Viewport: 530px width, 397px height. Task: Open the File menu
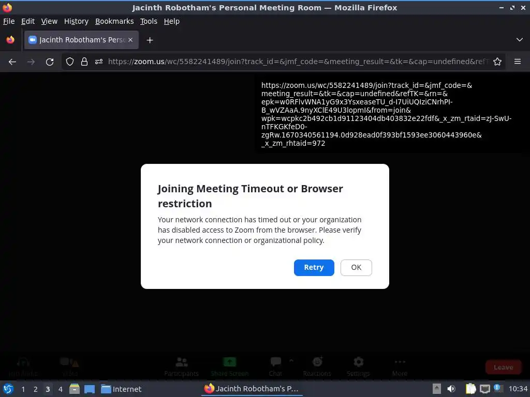[9, 21]
